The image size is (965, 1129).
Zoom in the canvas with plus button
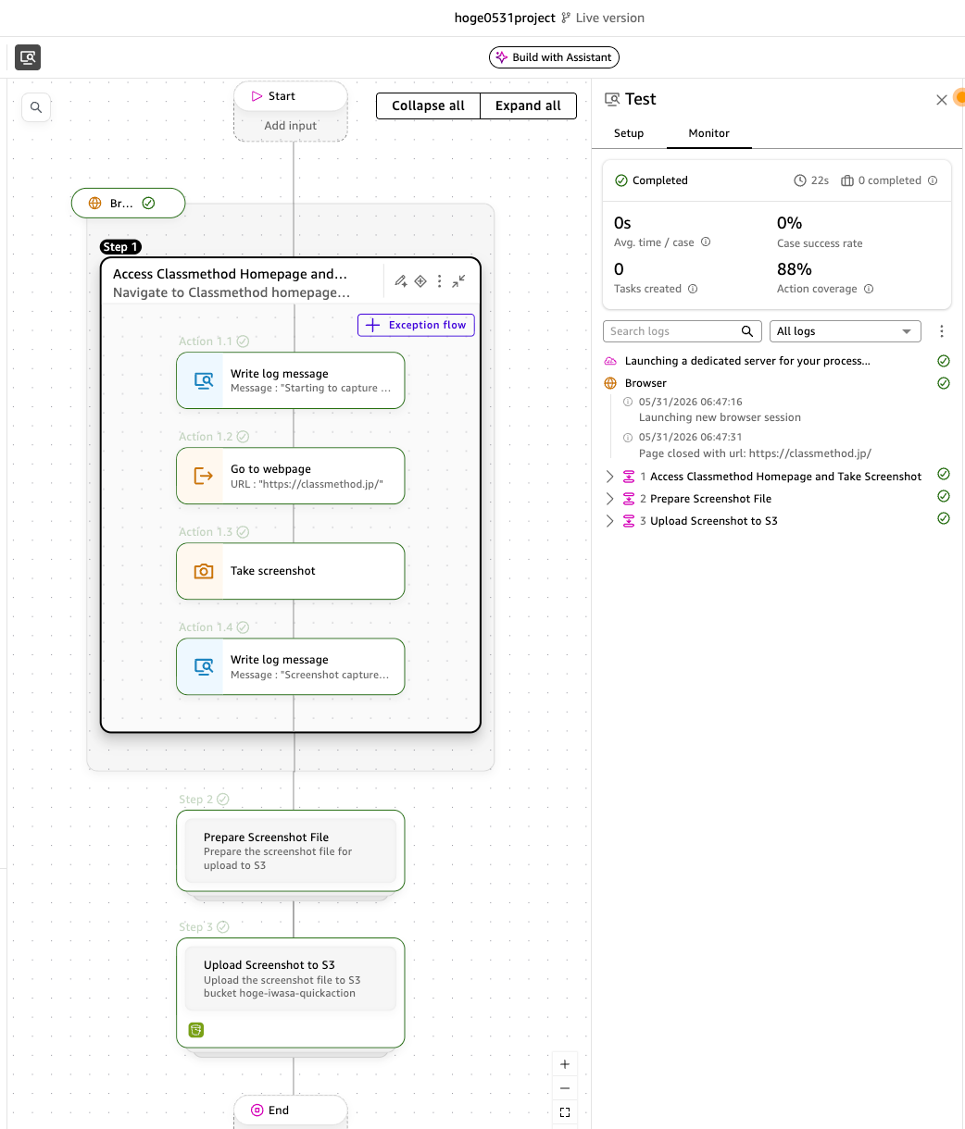565,1064
